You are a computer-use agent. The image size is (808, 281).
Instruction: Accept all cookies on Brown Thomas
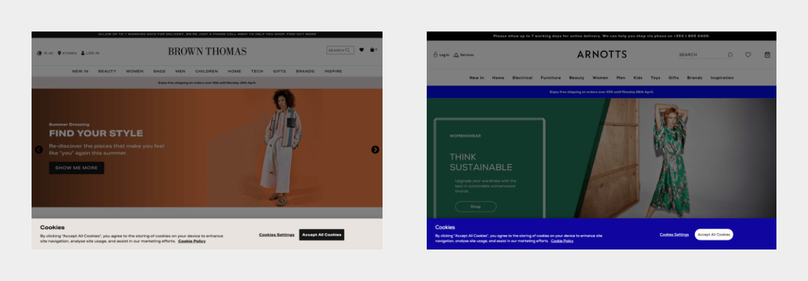click(321, 234)
